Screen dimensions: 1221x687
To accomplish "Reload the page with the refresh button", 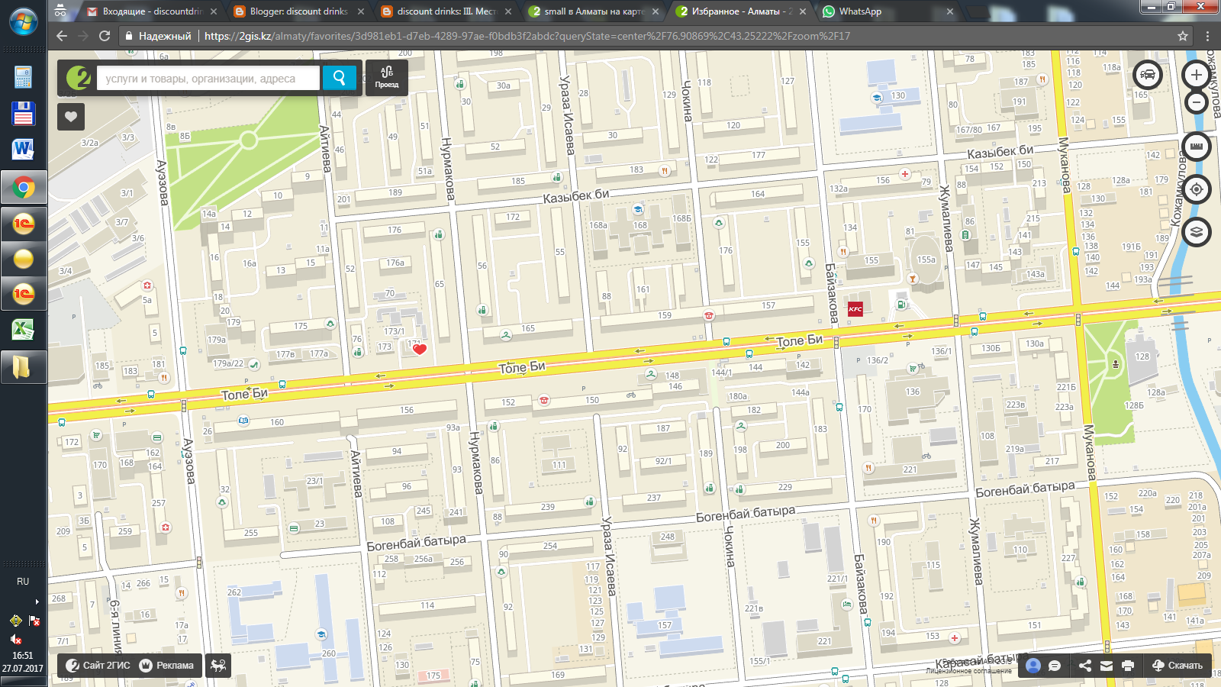I will point(105,36).
